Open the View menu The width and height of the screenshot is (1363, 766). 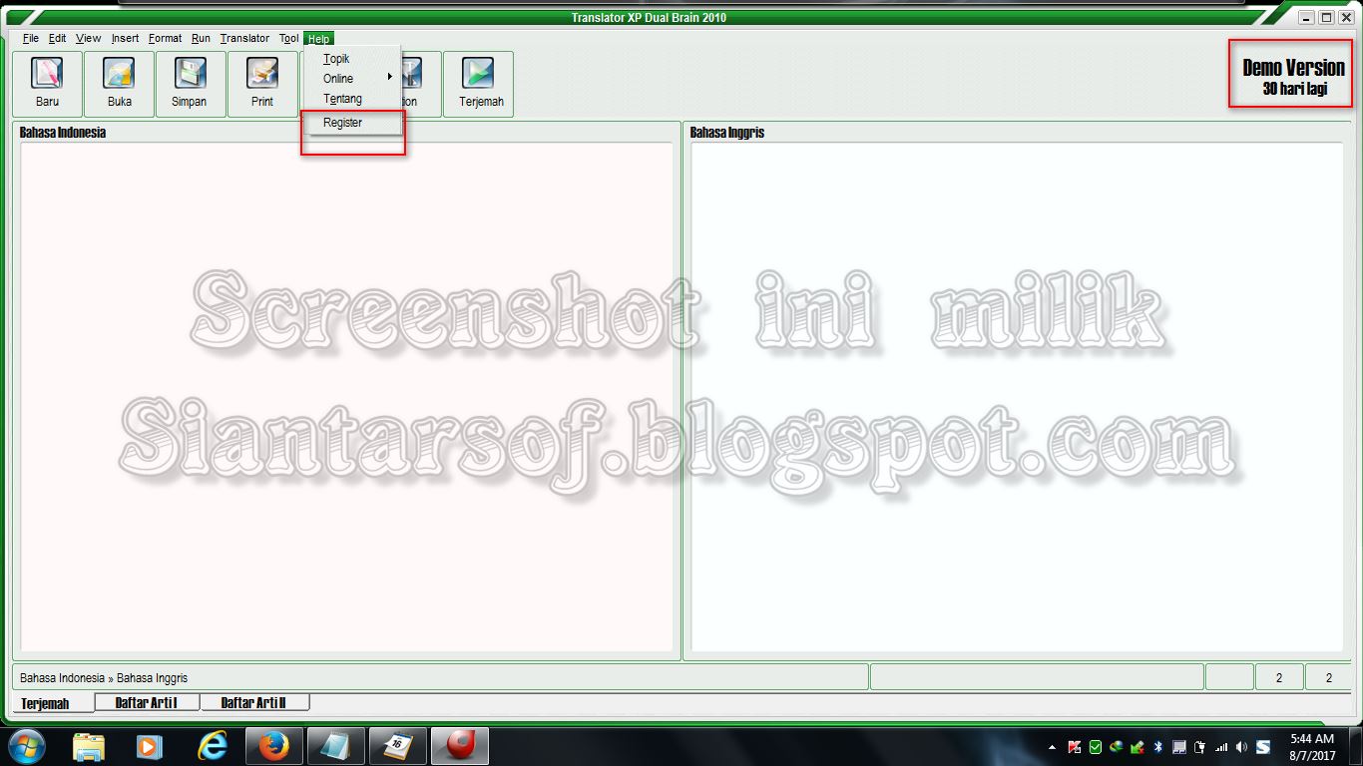point(88,39)
